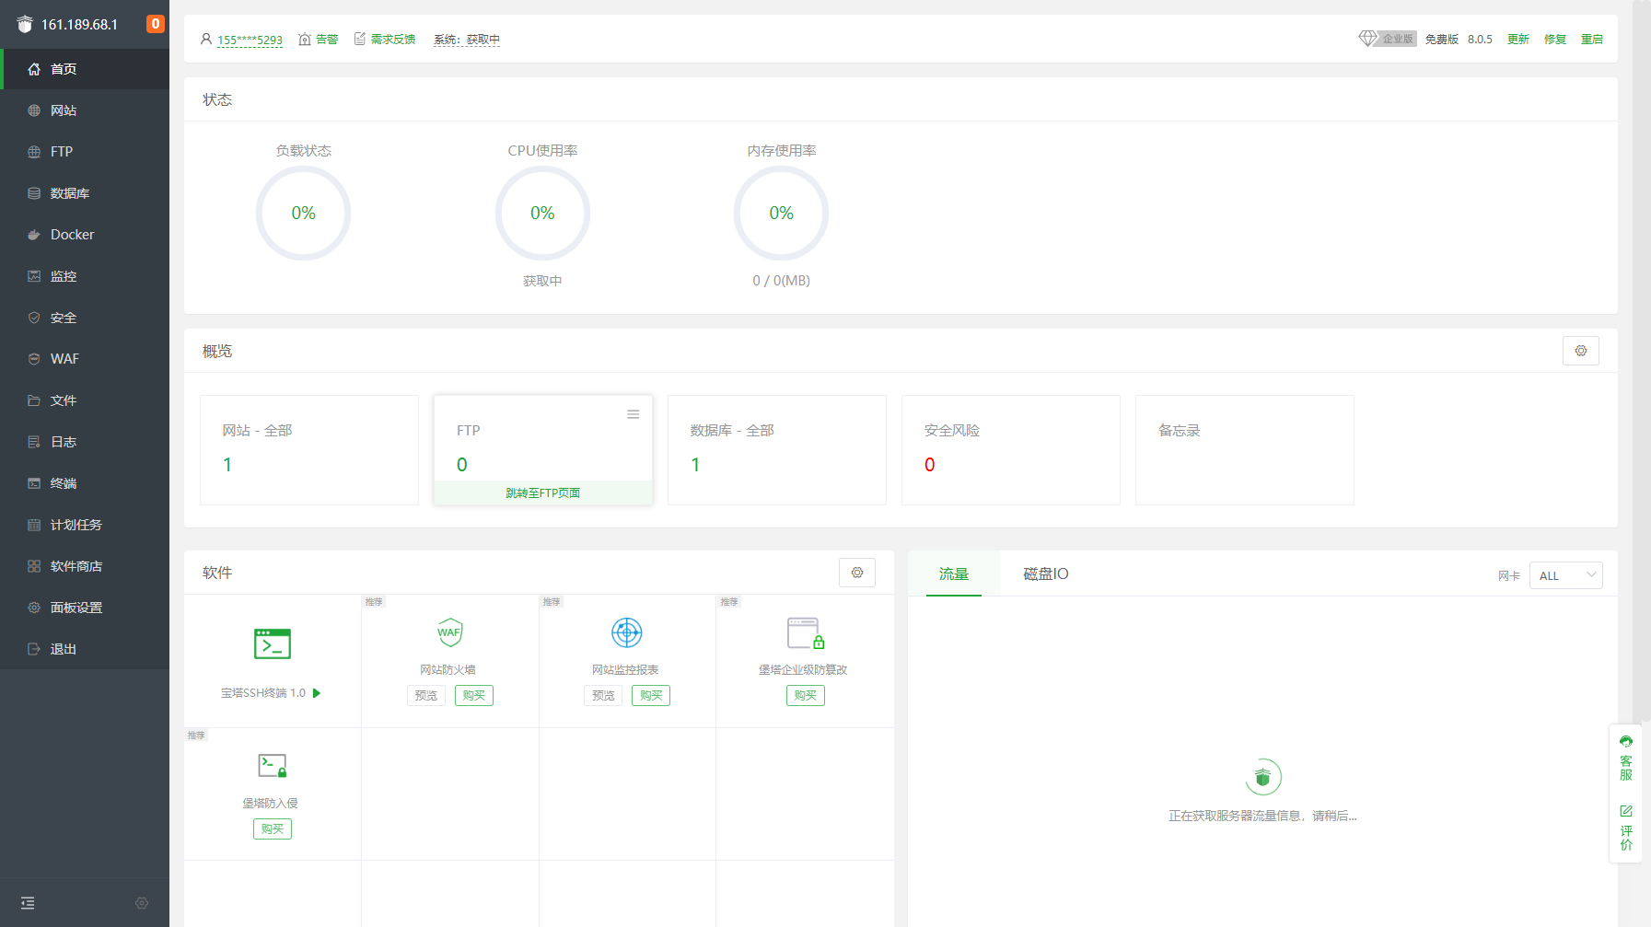Click play arrow next to 宝塔SSH终端 1.0
This screenshot has height=927, width=1651.
pos(317,693)
